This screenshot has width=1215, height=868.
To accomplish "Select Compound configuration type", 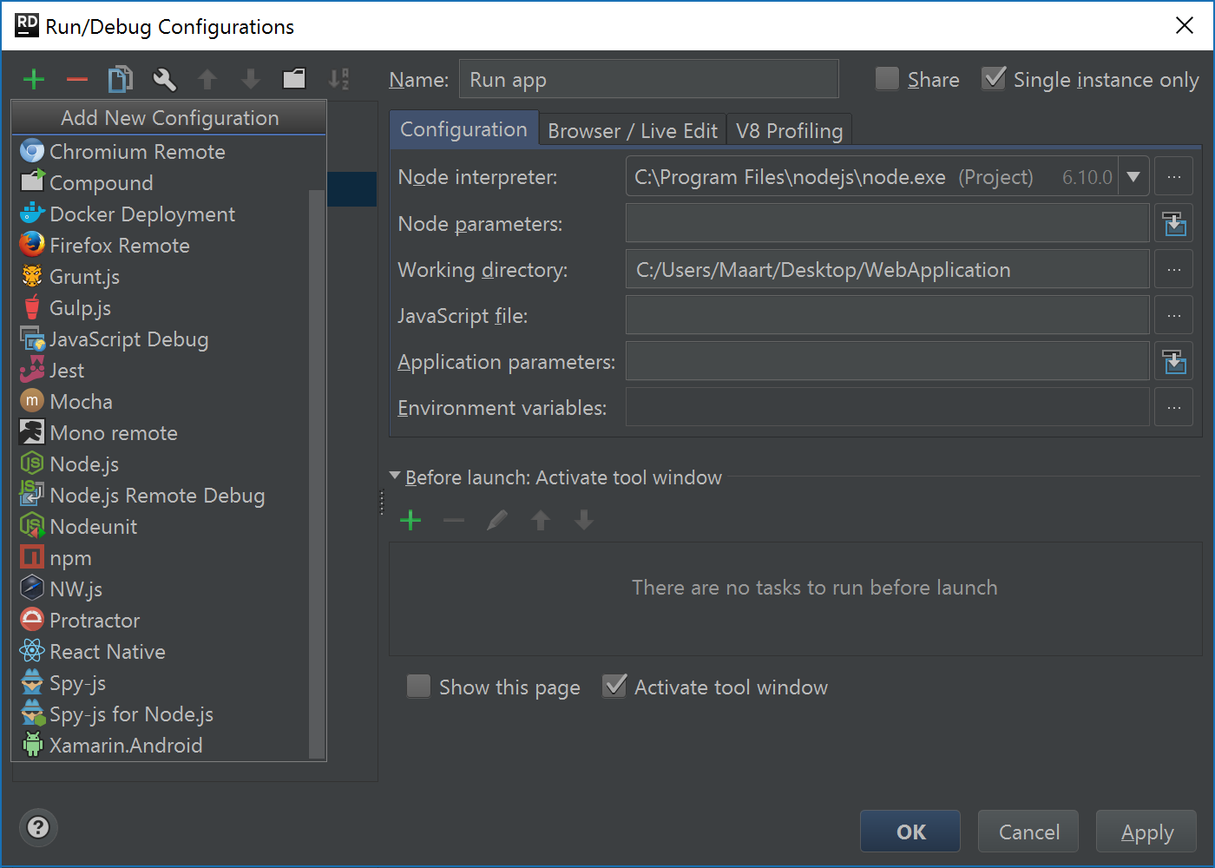I will 161,183.
